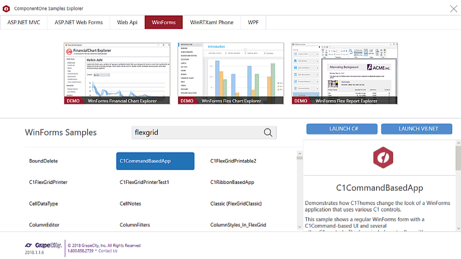Select the ColumnFilters sample
The width and height of the screenshot is (461, 259).
click(134, 225)
